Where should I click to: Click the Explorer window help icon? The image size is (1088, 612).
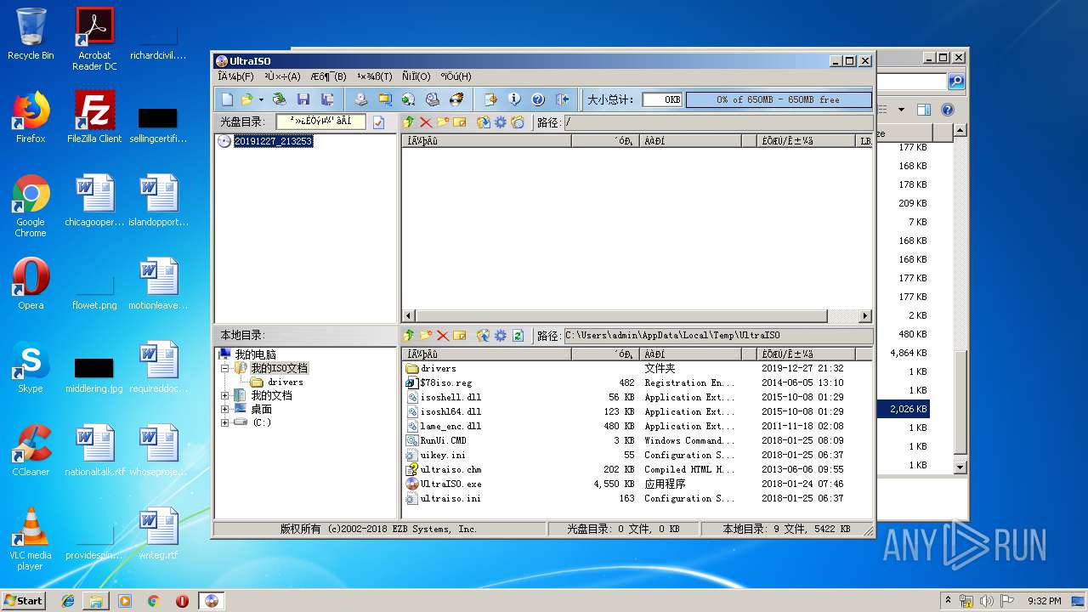point(948,110)
